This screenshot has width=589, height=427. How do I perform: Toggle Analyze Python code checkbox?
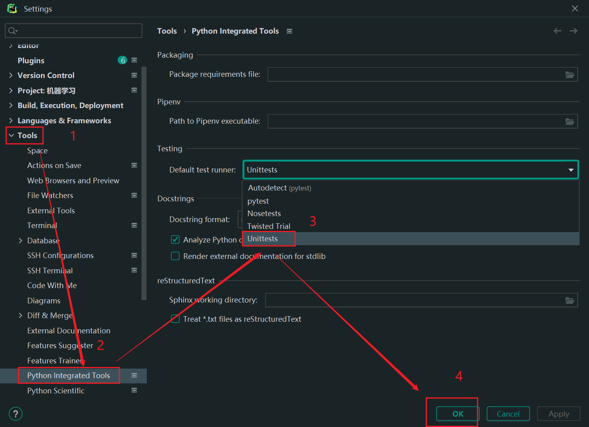175,239
